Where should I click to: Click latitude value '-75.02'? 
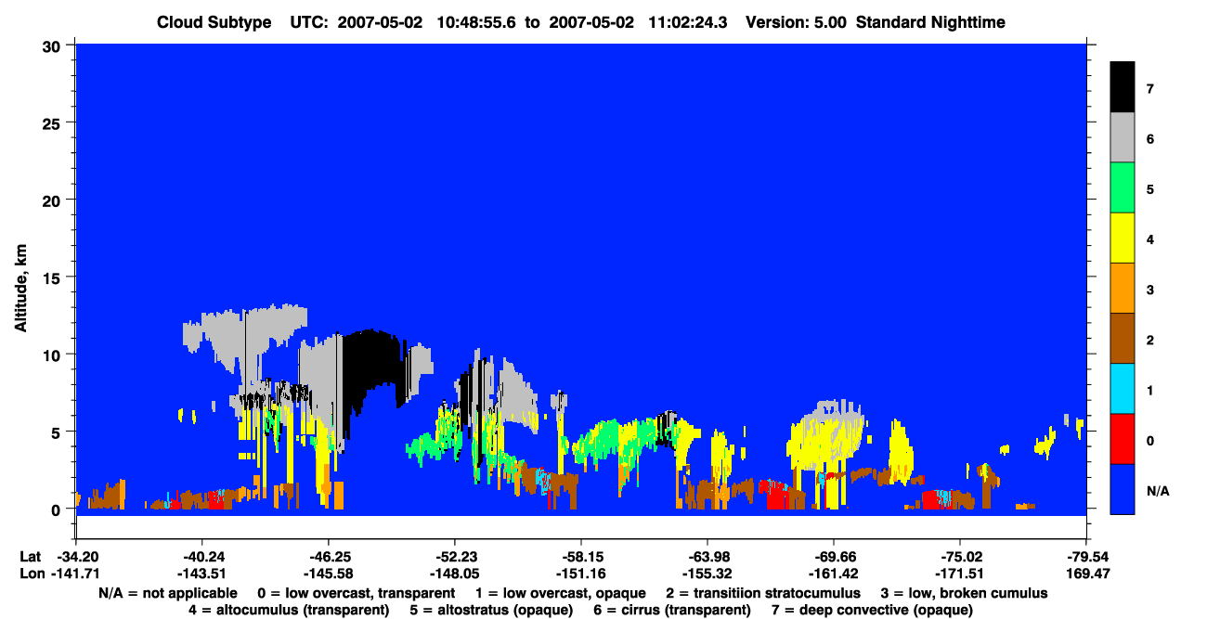959,556
